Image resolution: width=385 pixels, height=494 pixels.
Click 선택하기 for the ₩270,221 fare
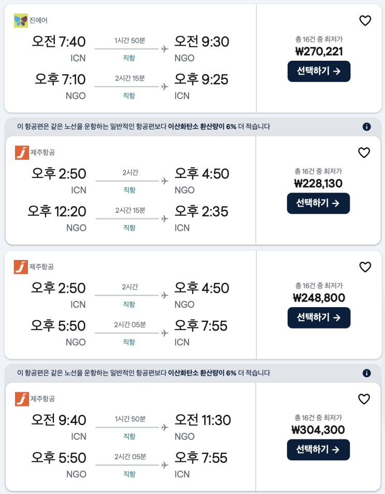[x=319, y=71]
